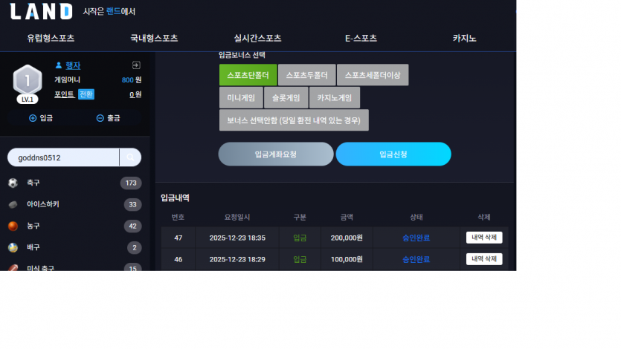Click the 입금신청 button
This screenshot has width=621, height=349.
(x=393, y=154)
